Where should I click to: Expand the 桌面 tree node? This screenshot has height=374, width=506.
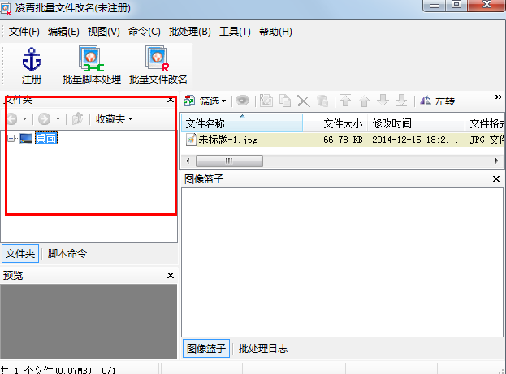click(x=11, y=138)
